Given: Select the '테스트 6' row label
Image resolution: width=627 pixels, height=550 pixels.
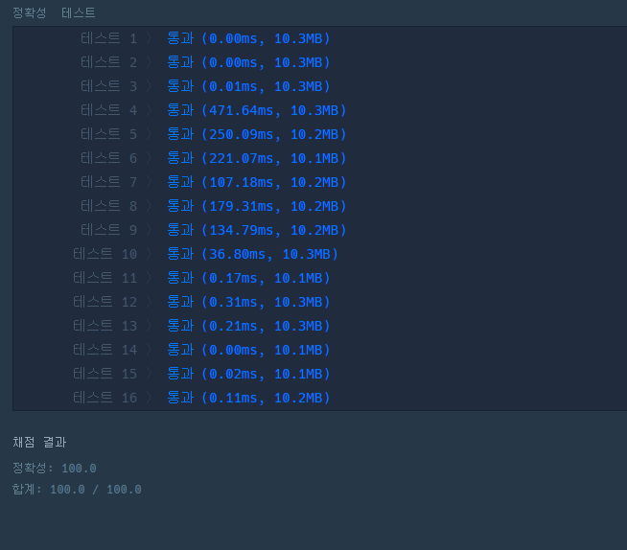Looking at the screenshot, I should coord(108,158).
